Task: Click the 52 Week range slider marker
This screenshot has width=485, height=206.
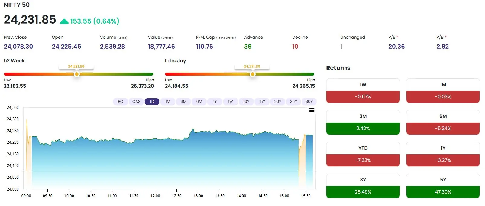Action: pos(77,74)
